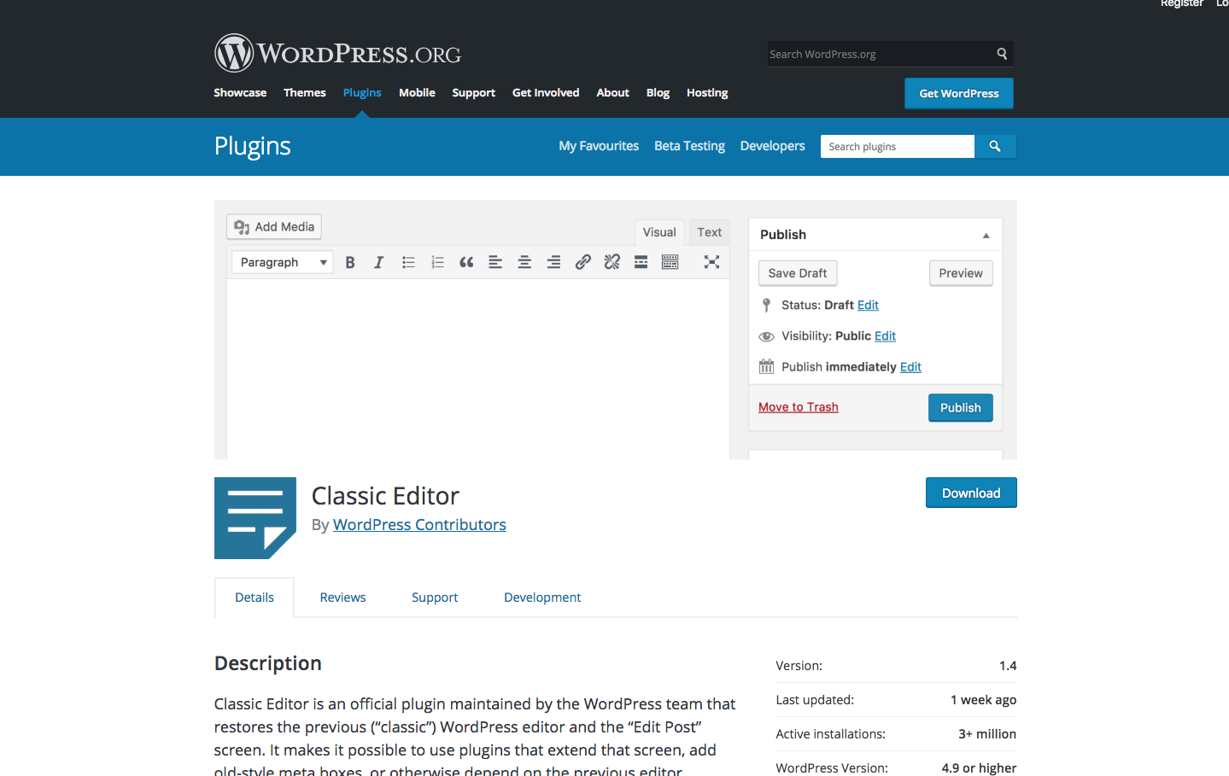Click the visibility eye icon
1229x776 pixels.
coord(766,336)
